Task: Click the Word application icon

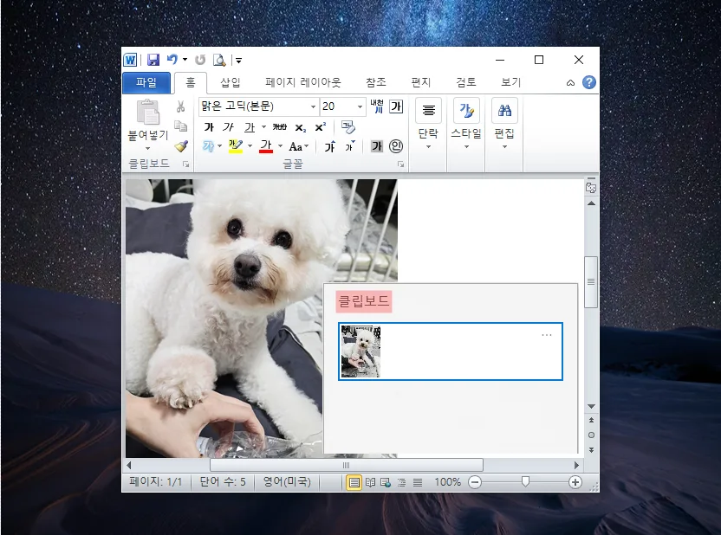Action: pyautogui.click(x=130, y=60)
